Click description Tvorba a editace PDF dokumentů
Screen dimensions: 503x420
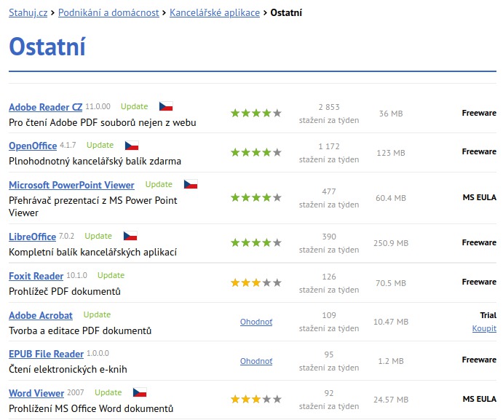[80, 330]
